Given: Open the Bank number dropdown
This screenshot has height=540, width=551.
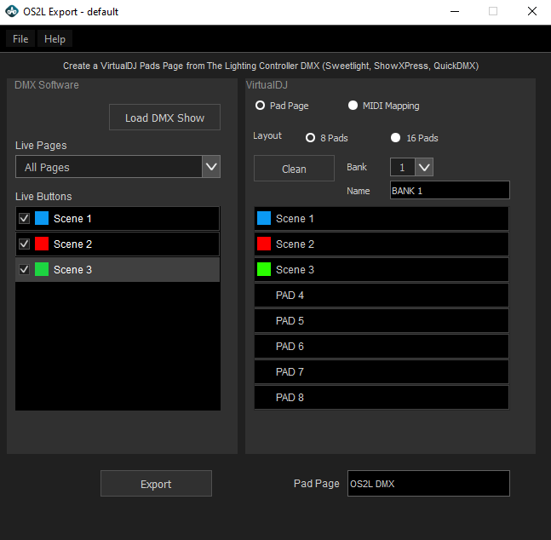Looking at the screenshot, I should 411,167.
